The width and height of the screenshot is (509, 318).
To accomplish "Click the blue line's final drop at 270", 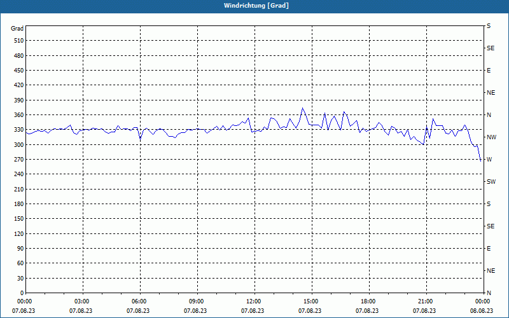I will pos(480,160).
